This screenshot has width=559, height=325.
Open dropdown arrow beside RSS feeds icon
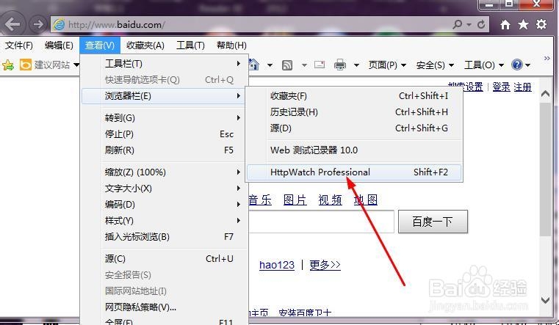pyautogui.click(x=304, y=65)
